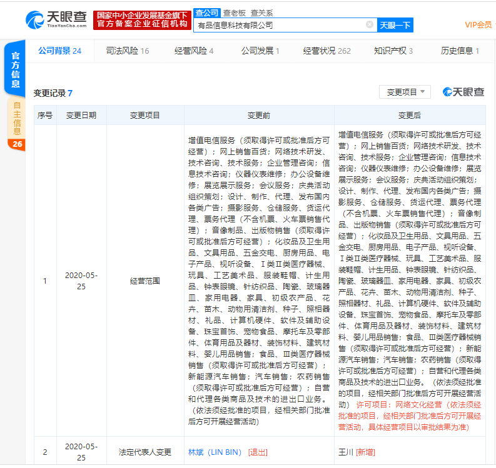Select the 查公司 search tab

pyautogui.click(x=206, y=12)
